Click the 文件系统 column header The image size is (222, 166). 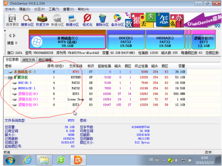tap(76, 66)
